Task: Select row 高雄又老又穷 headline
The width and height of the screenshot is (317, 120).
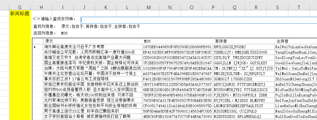Action: click(x=93, y=58)
